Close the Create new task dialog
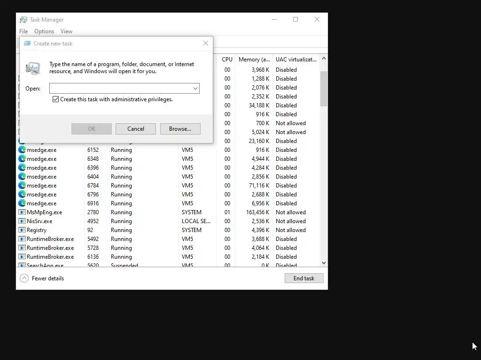Viewport: 481px width, 360px height. 206,44
